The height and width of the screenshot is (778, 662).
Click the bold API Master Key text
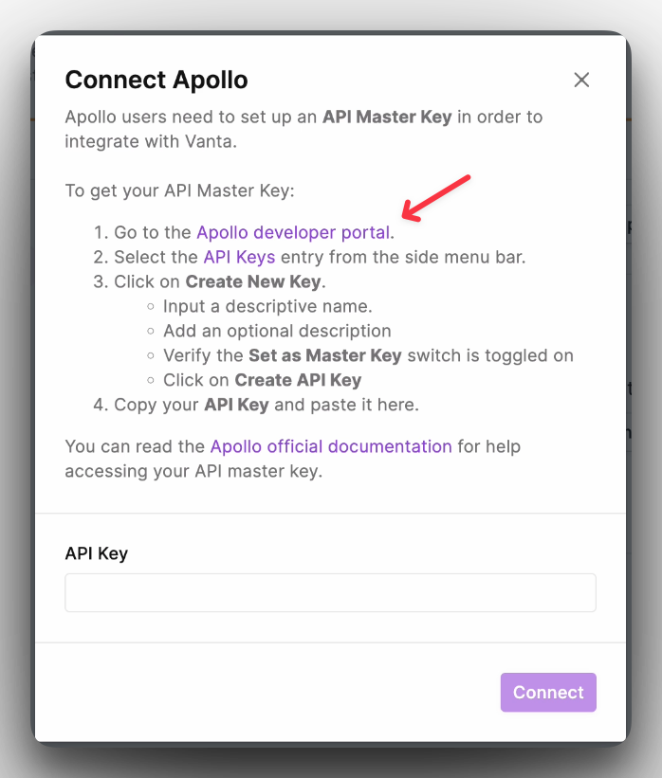coord(387,118)
